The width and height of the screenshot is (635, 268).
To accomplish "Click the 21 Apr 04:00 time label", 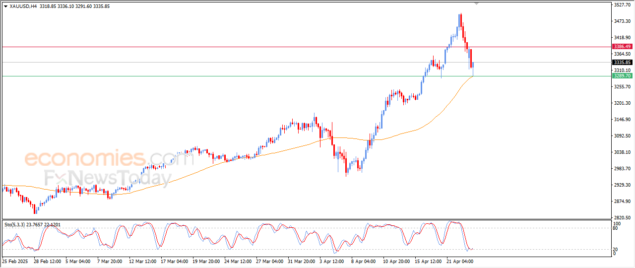I will pos(460,261).
